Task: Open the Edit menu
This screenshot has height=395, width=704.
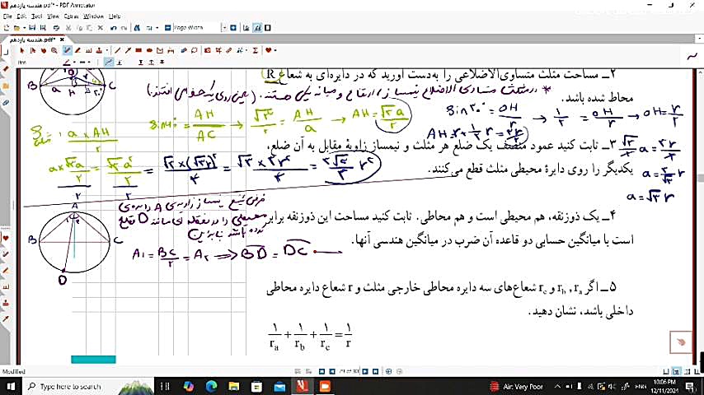Action: pos(21,16)
